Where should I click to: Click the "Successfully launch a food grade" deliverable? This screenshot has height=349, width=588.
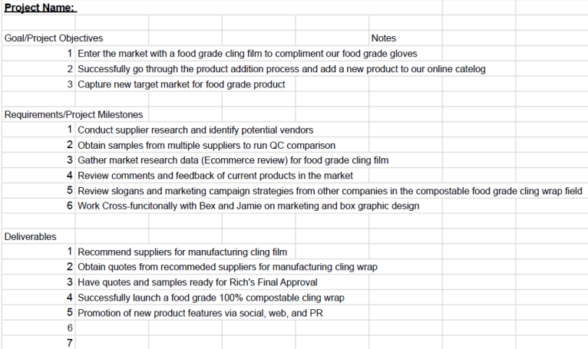tap(211, 298)
